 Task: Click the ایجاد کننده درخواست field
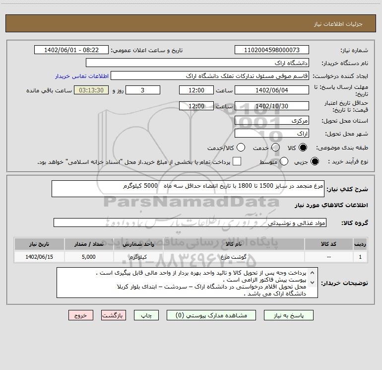[210, 76]
